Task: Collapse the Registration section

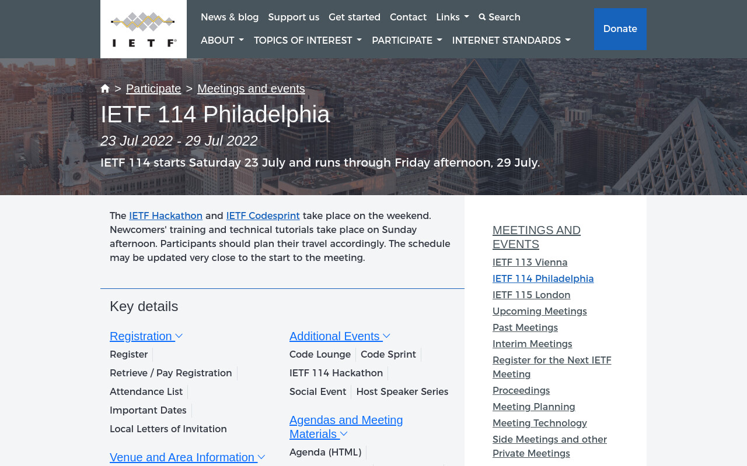Action: click(146, 336)
